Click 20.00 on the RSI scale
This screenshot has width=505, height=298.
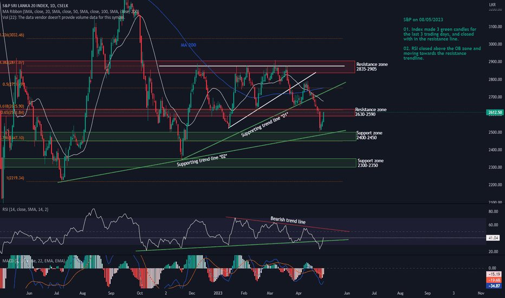493,251
